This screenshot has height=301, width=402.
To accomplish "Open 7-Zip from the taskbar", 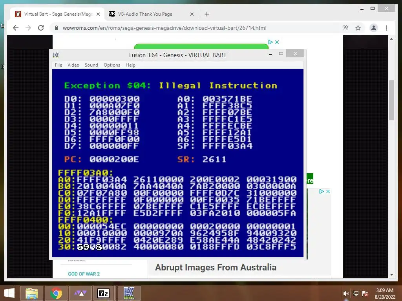I will point(103,293).
